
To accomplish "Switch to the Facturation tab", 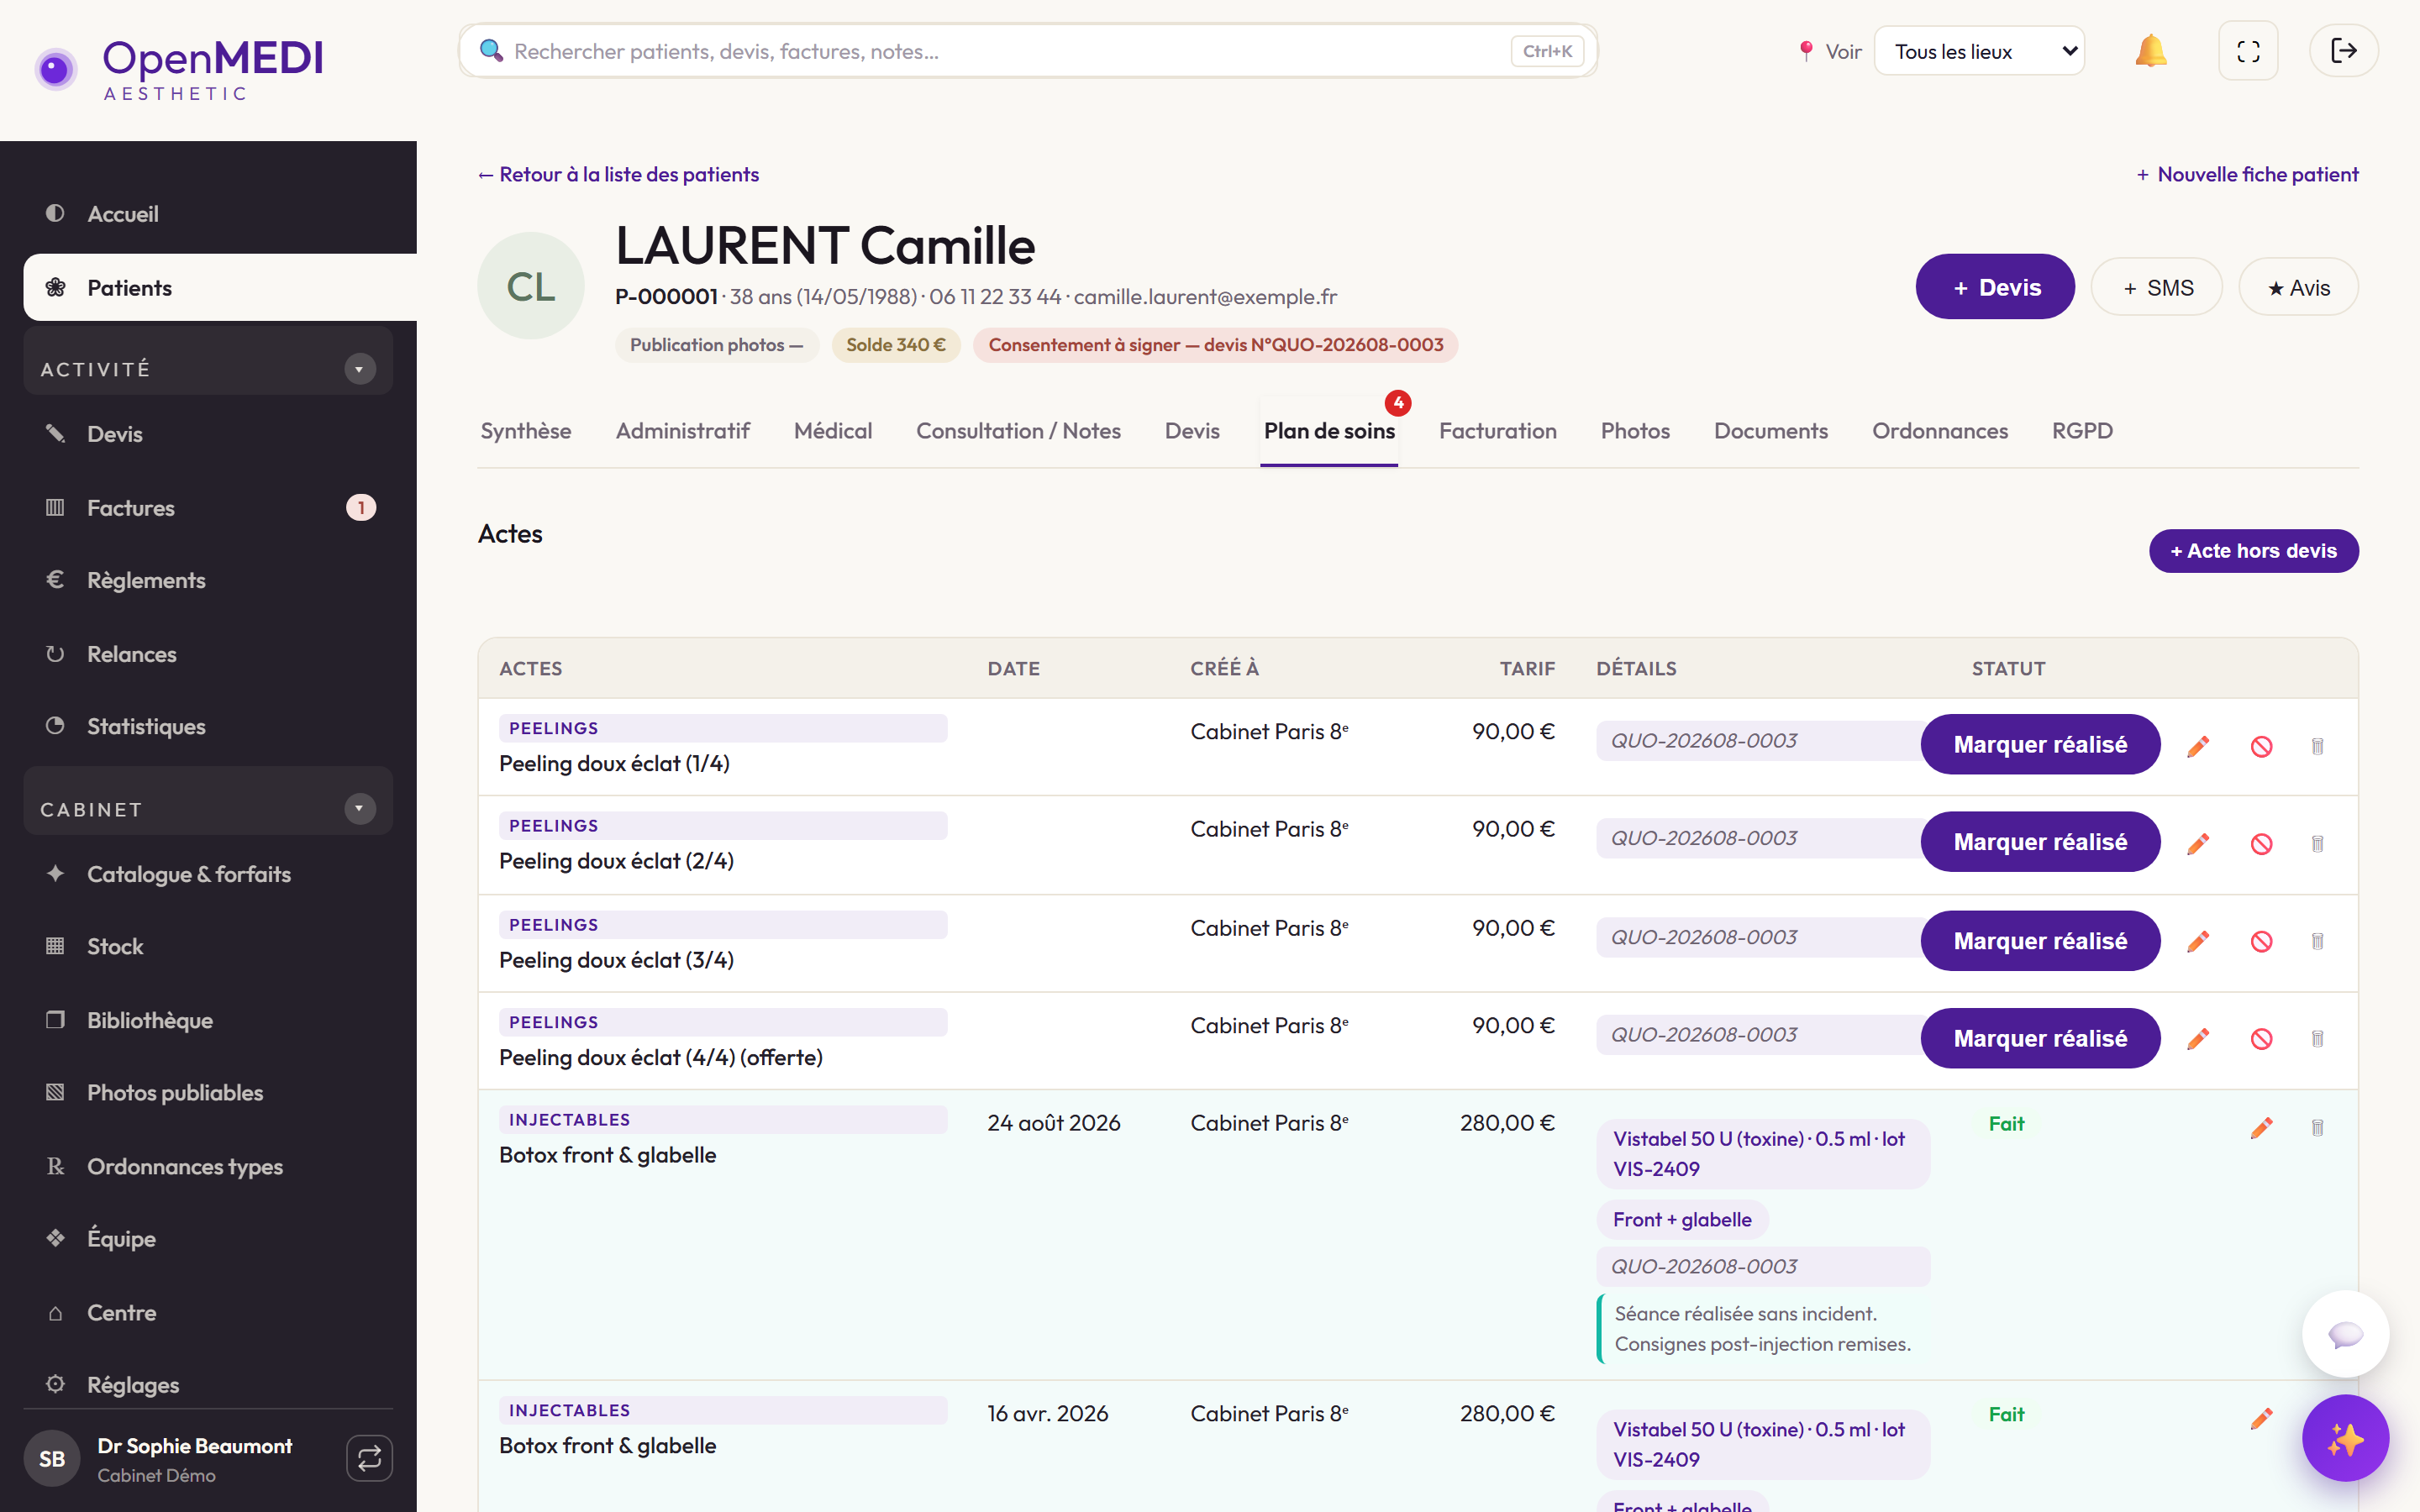I will coord(1497,431).
